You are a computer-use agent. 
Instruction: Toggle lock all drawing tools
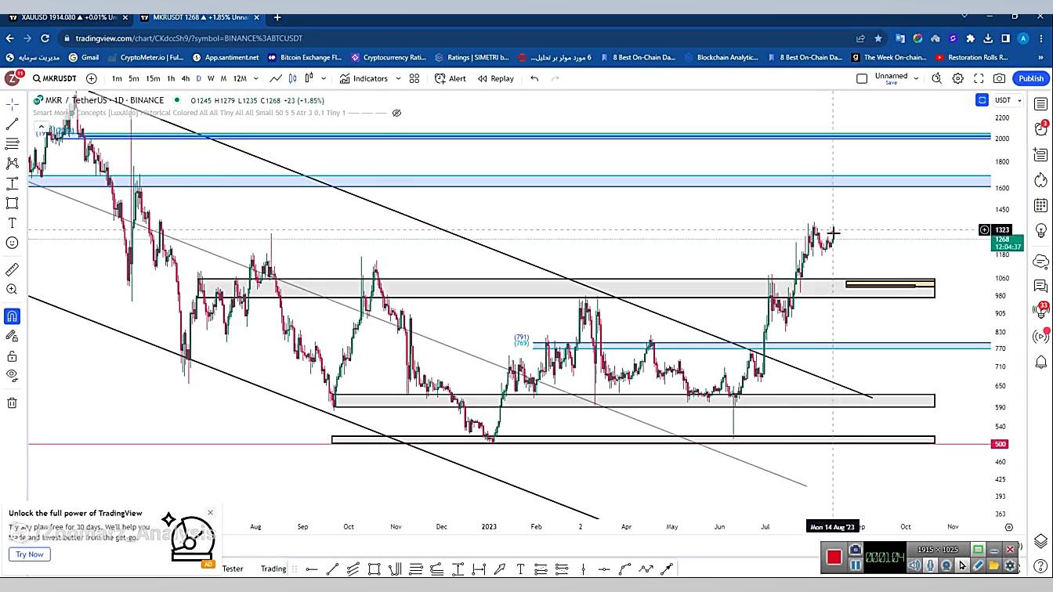13,356
